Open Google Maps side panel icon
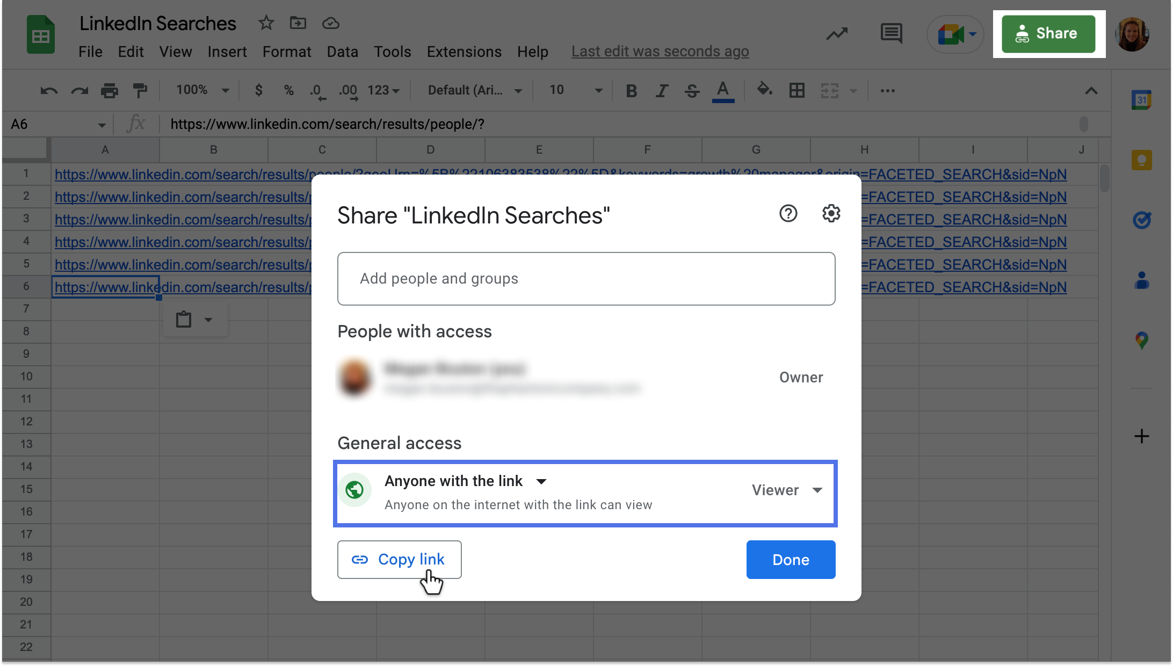1173x666 pixels. click(x=1141, y=341)
